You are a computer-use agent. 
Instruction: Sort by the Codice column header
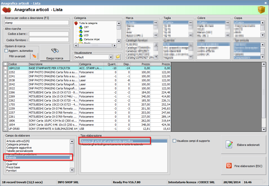click(x=18, y=64)
